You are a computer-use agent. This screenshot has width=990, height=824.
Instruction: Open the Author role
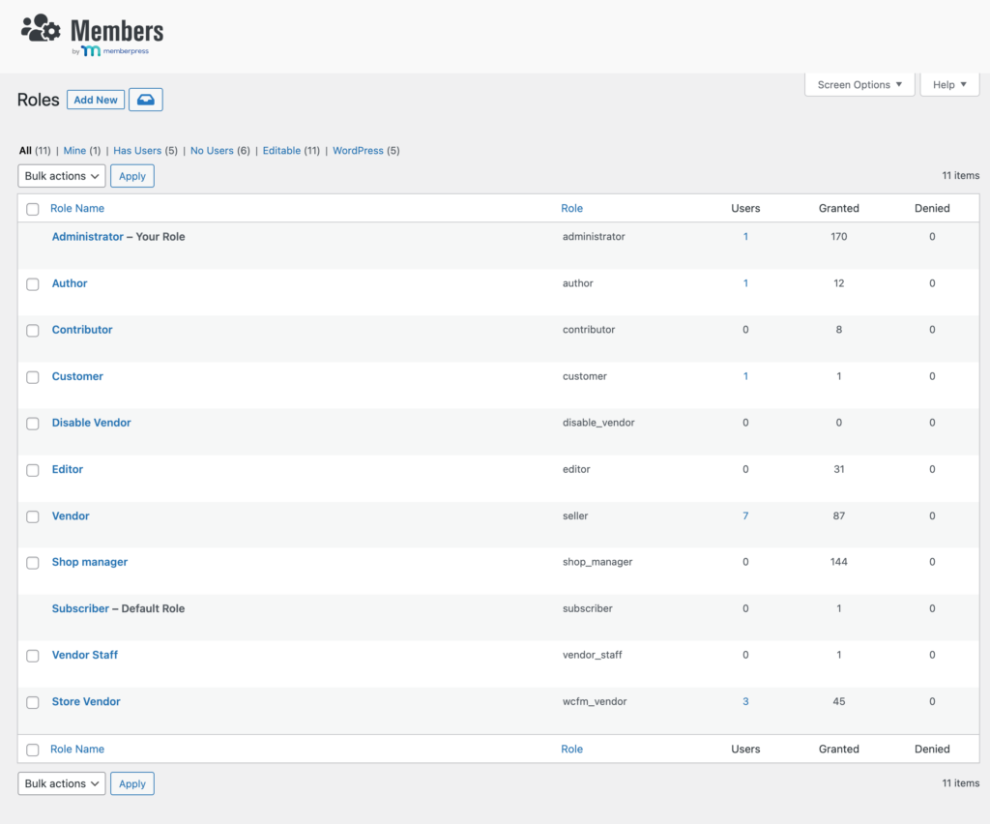pyautogui.click(x=70, y=283)
